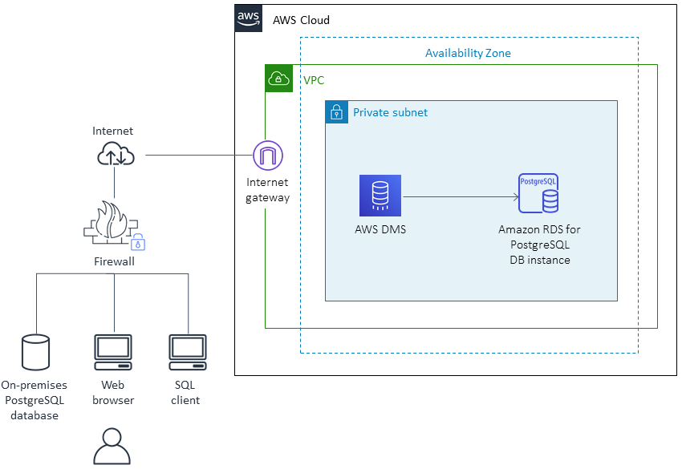Select the VPC cloud lock icon
Screen dimensions: 682x469
tap(278, 79)
